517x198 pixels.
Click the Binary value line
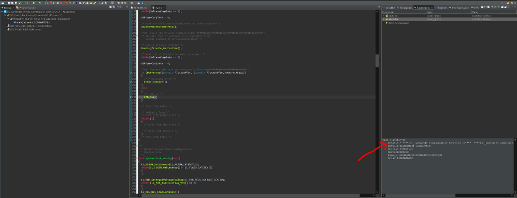click(x=415, y=155)
